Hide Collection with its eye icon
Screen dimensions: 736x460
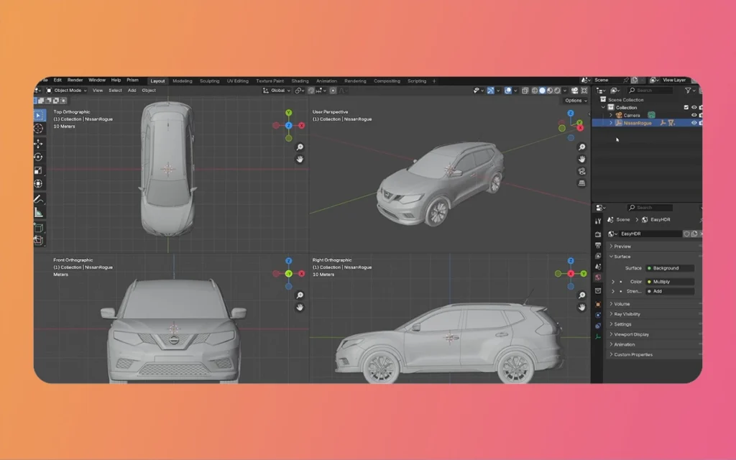[x=694, y=108]
